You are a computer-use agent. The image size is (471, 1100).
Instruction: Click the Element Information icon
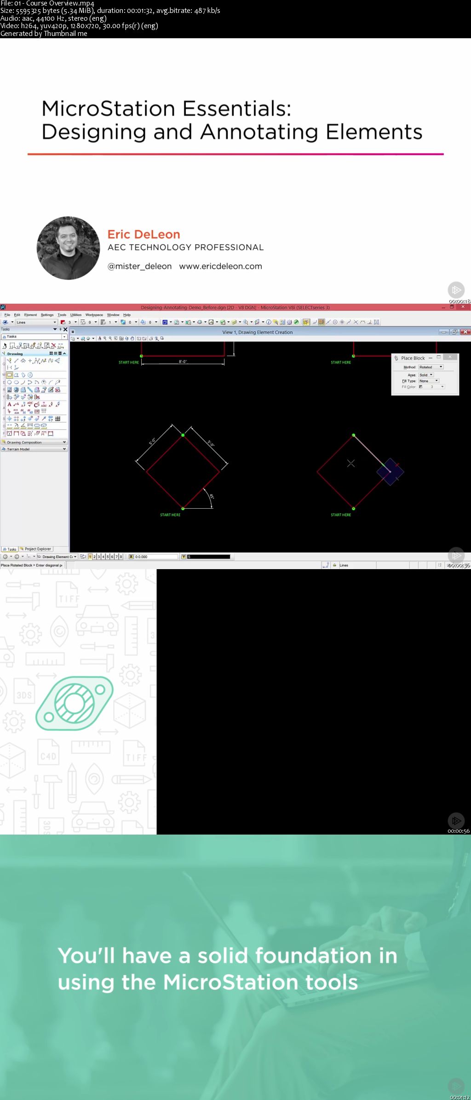[x=269, y=322]
